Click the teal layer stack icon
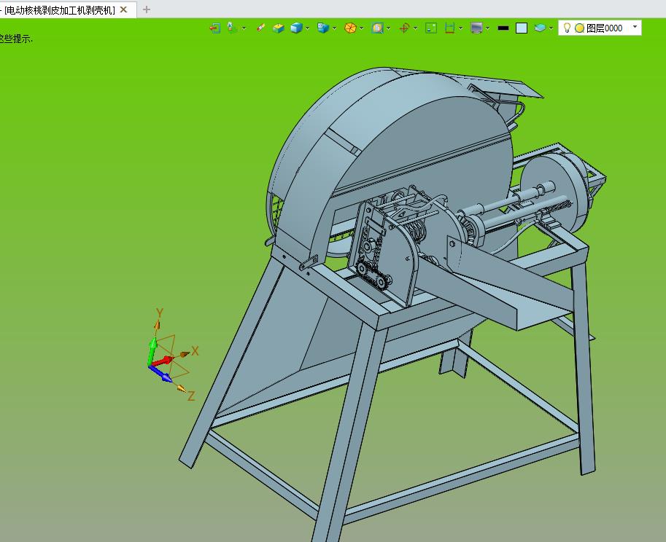This screenshot has width=666, height=542. [540, 28]
